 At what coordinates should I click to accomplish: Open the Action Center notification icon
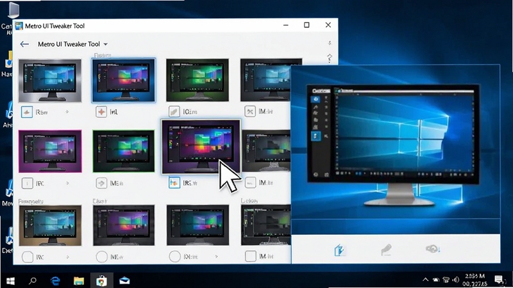499,280
